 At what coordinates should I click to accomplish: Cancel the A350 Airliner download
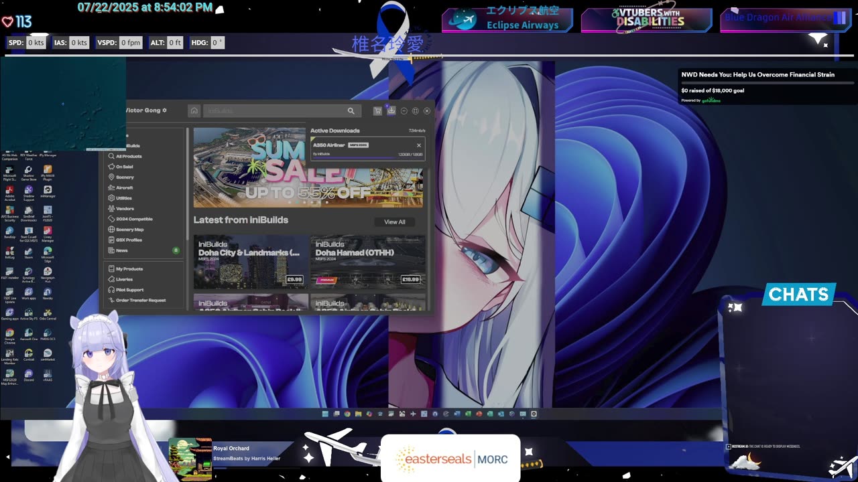tap(419, 145)
